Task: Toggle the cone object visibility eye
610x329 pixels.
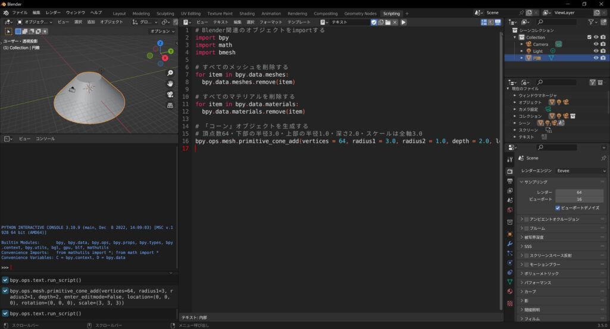Action: (x=596, y=58)
